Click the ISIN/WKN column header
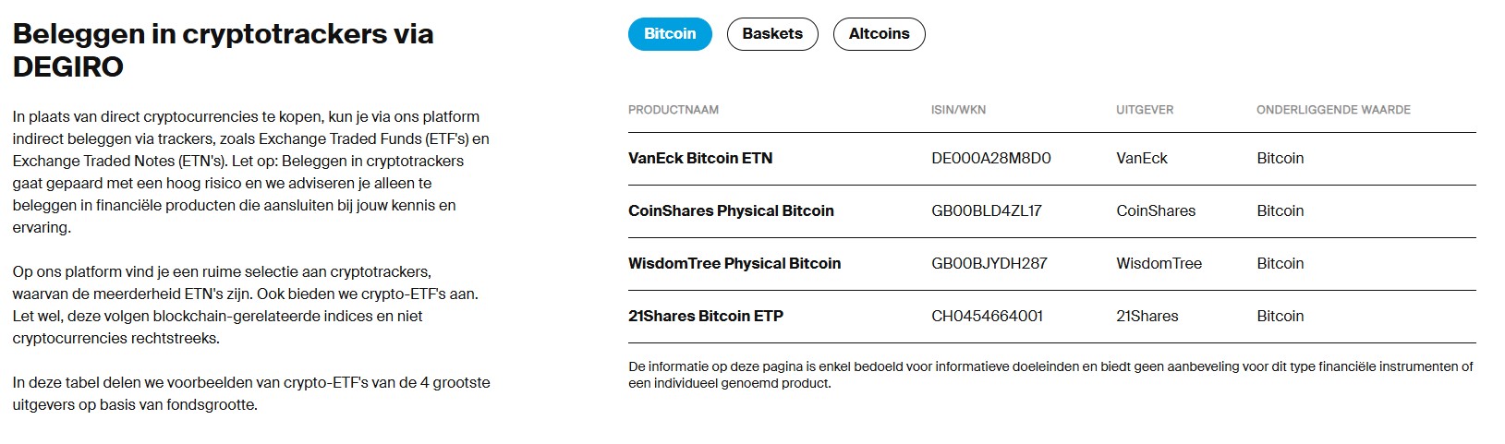1505x444 pixels. pos(958,110)
